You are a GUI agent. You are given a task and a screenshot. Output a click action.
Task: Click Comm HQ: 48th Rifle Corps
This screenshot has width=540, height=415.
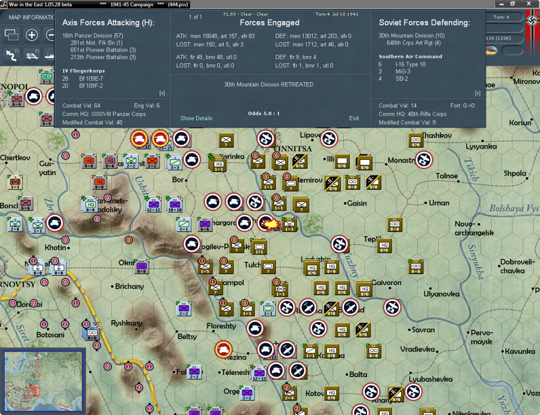coord(412,114)
